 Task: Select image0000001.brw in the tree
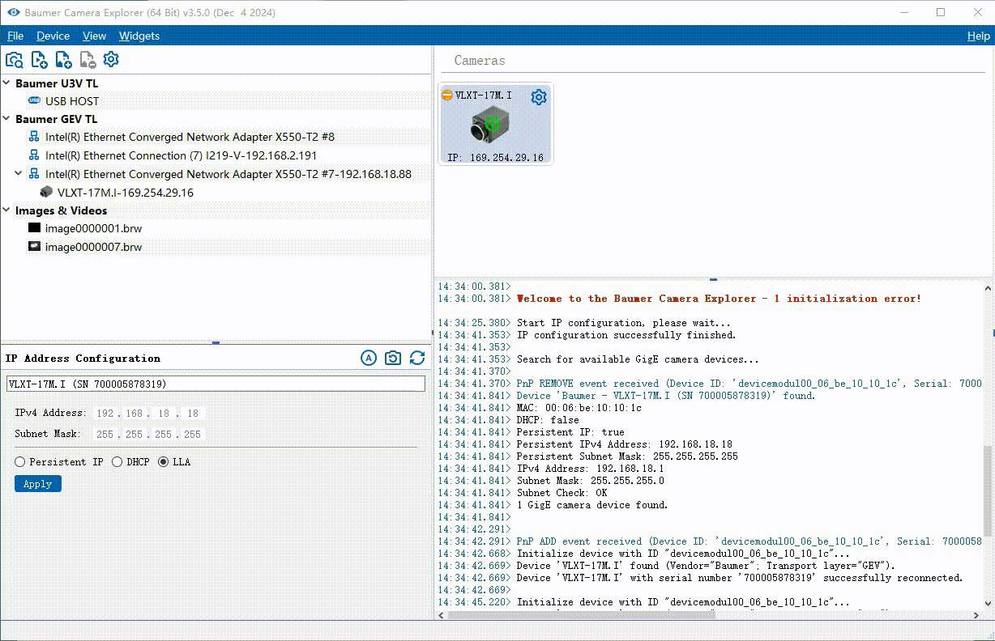click(93, 228)
